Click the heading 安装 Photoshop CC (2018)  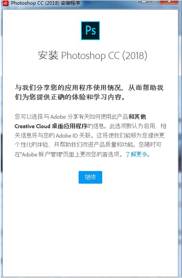pyautogui.click(x=93, y=55)
